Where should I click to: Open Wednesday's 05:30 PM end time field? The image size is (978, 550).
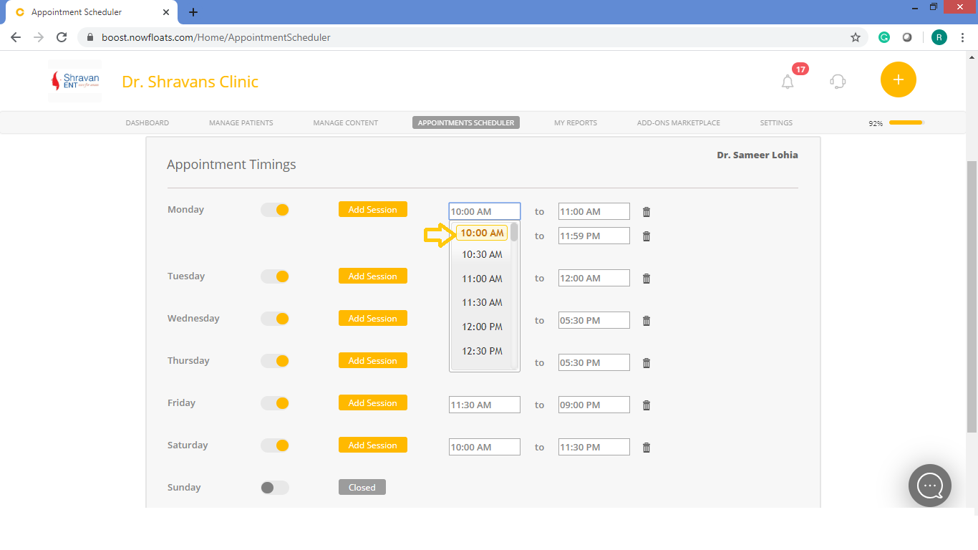(x=594, y=320)
